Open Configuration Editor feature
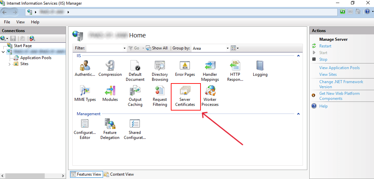The height and width of the screenshot is (179, 374). coord(85,129)
